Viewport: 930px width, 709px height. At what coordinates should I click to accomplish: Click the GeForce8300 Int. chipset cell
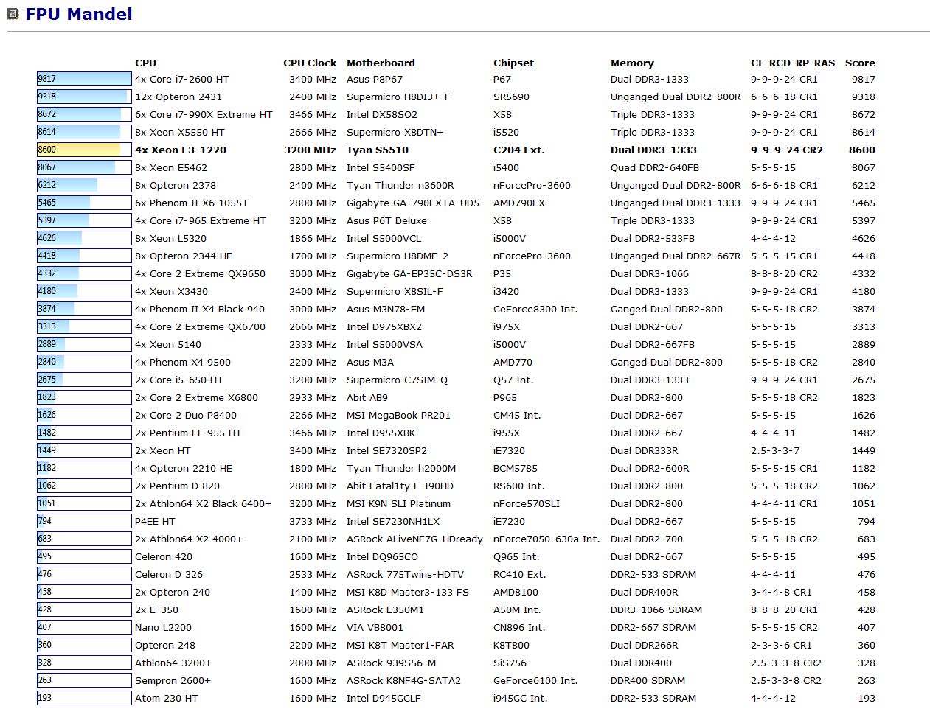(x=535, y=310)
